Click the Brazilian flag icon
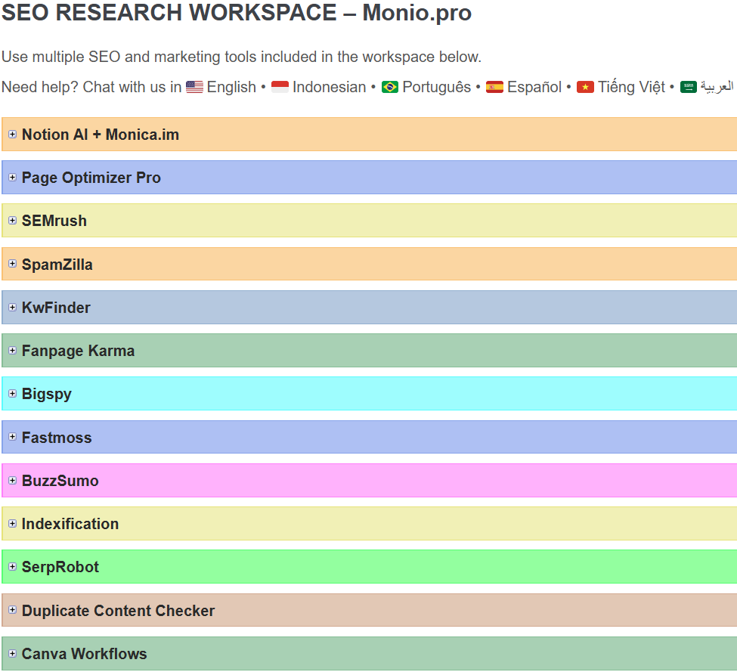737x672 pixels. point(390,87)
